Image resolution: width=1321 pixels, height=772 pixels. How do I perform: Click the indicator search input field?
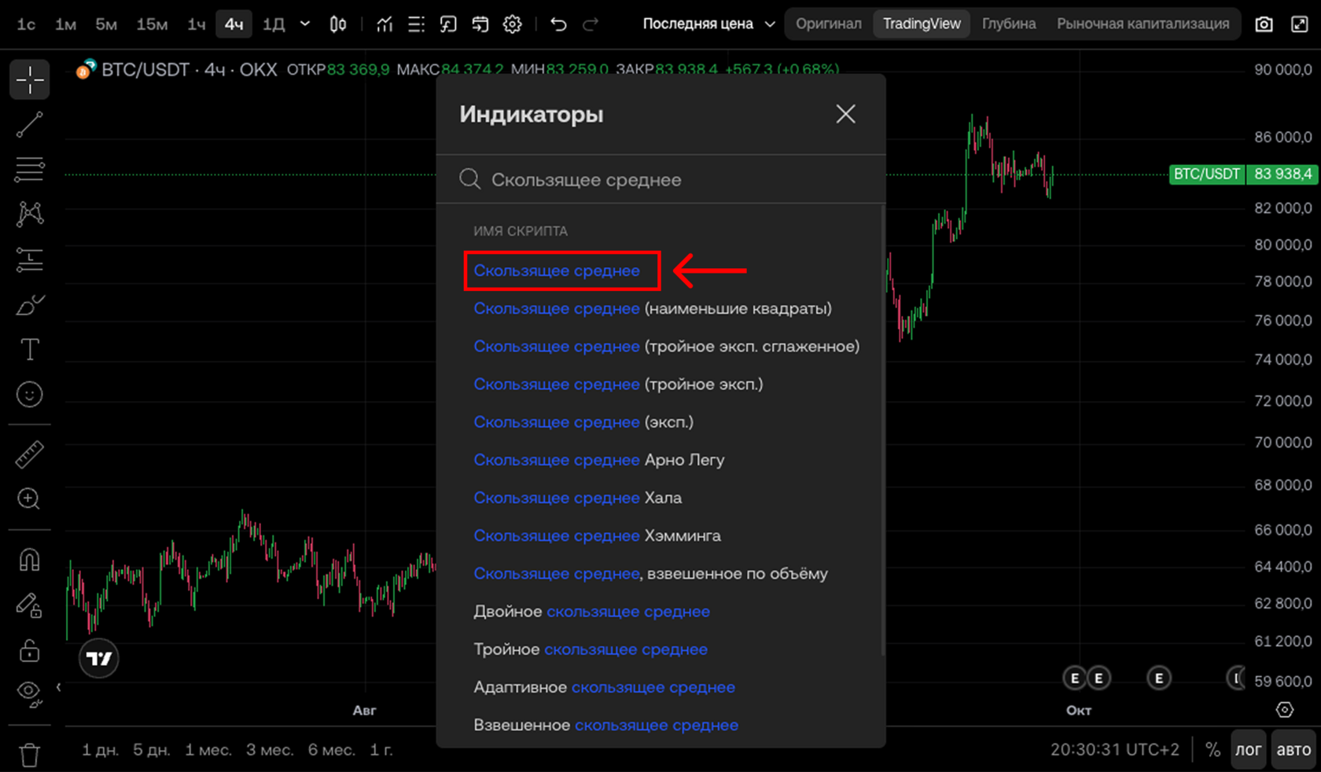tap(660, 179)
